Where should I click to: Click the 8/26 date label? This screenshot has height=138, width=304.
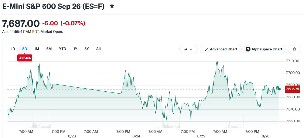pos(266,136)
